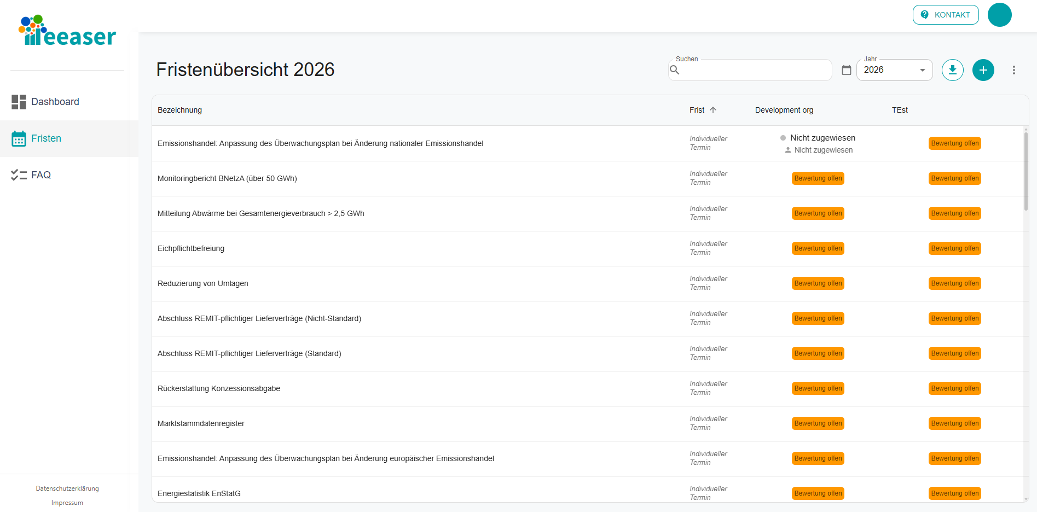Open the Datenschutzerklärung link
The width and height of the screenshot is (1037, 512).
click(x=67, y=488)
